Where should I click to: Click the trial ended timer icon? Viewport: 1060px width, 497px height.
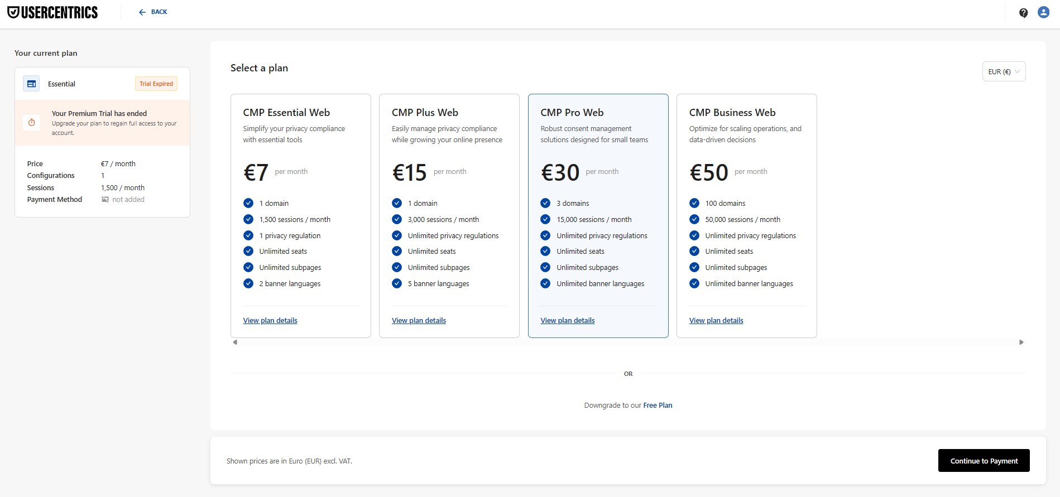31,123
